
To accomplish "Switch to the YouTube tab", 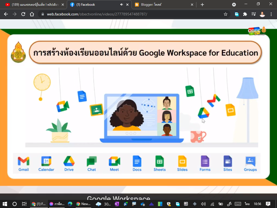I will tap(33, 5).
